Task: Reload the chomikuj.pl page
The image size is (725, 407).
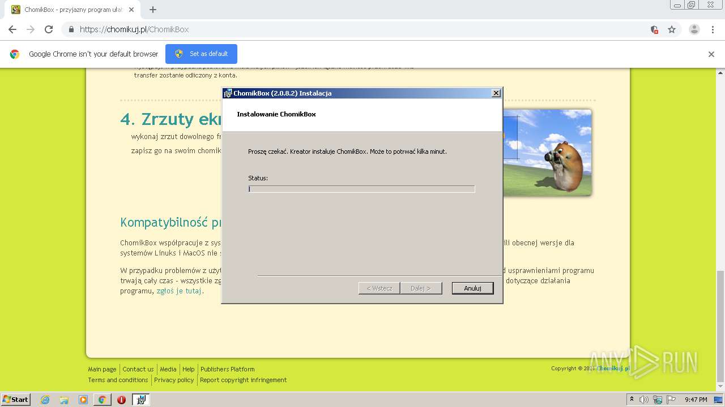Action: point(49,29)
